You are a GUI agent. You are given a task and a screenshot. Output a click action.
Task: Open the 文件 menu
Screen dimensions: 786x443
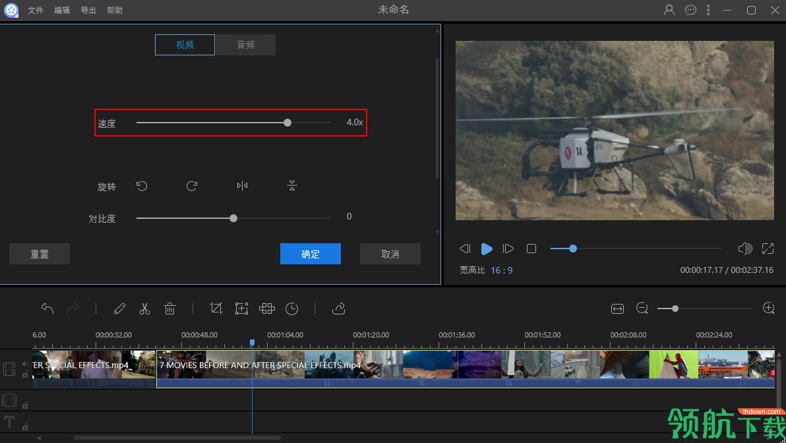point(36,10)
